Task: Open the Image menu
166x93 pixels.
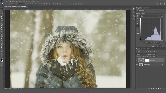Action: pos(10,1)
